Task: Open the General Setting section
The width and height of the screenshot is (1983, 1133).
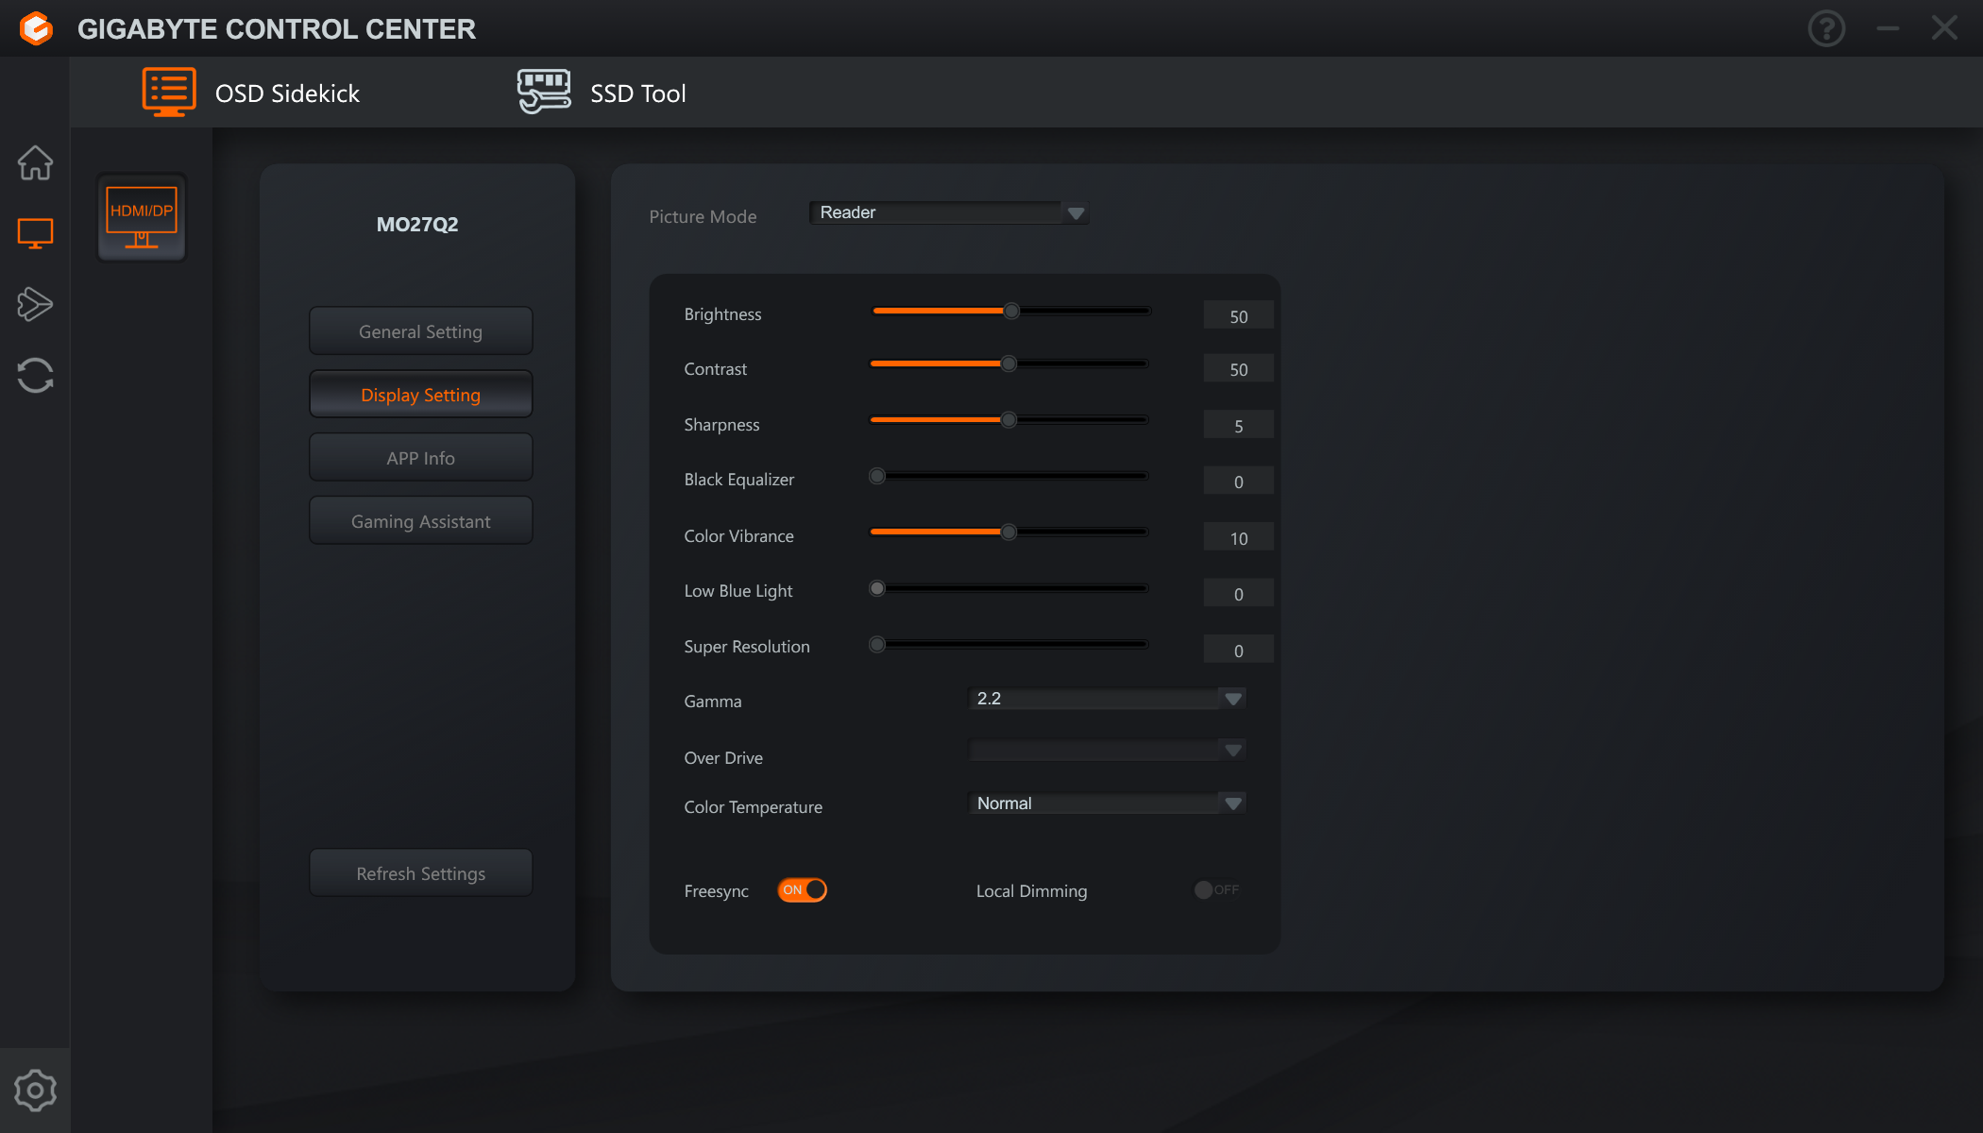Action: click(420, 331)
